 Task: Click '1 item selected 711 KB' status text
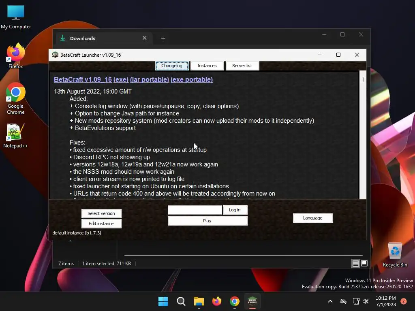107,263
